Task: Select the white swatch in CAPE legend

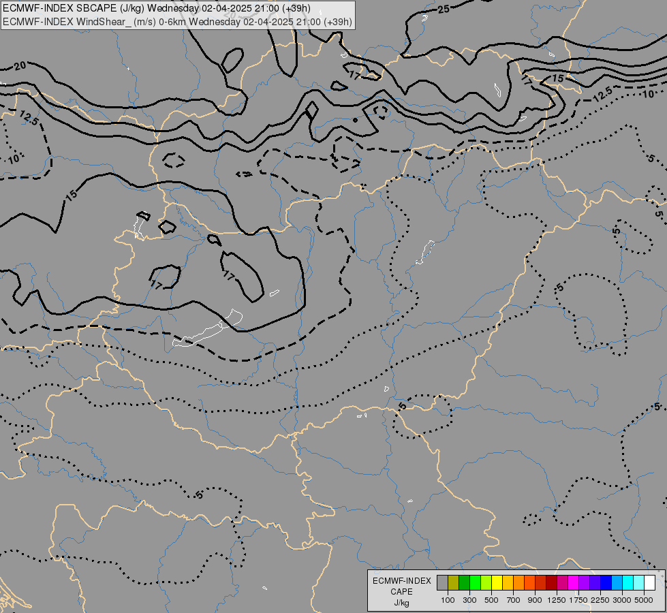Action: [649, 583]
